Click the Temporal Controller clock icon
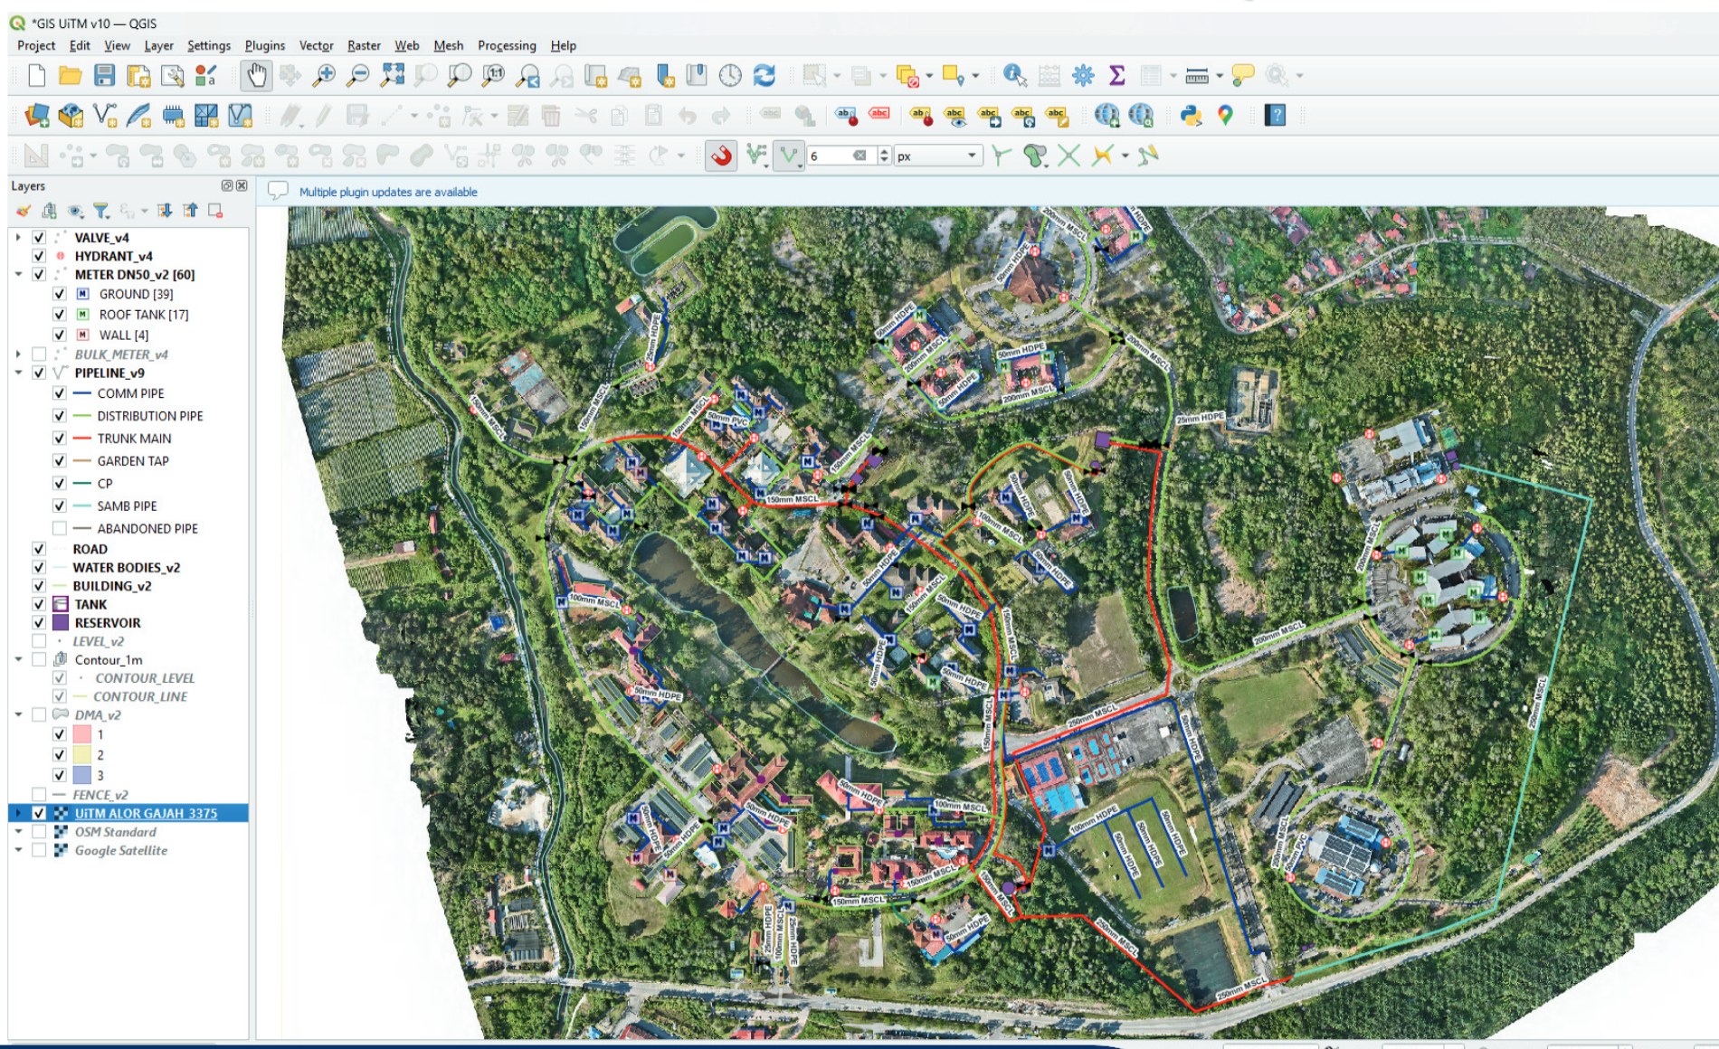Viewport: 1719px width, 1049px height. click(x=730, y=76)
